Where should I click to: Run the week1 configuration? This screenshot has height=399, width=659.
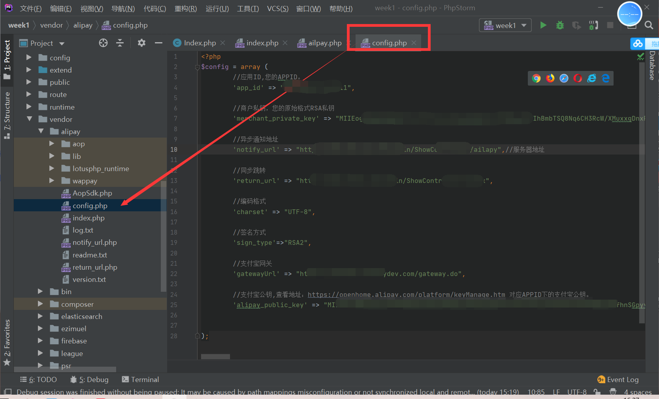coord(543,25)
